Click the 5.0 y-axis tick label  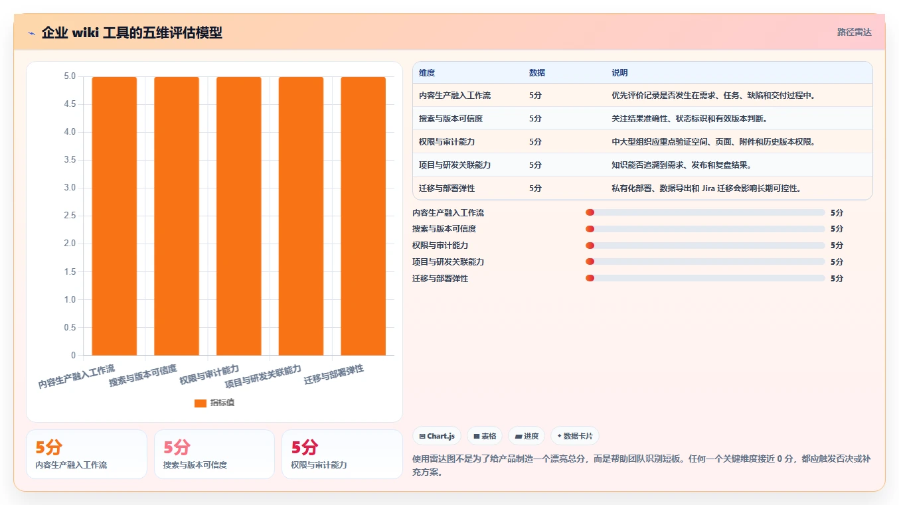tap(69, 76)
